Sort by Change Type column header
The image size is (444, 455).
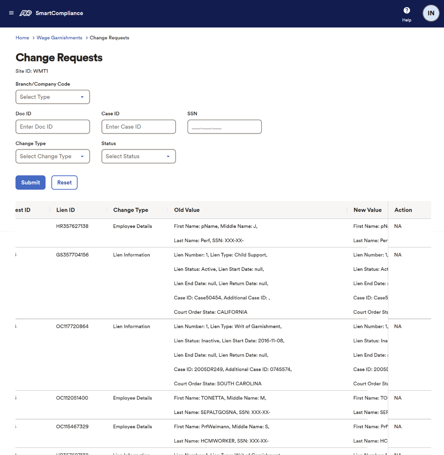point(130,210)
